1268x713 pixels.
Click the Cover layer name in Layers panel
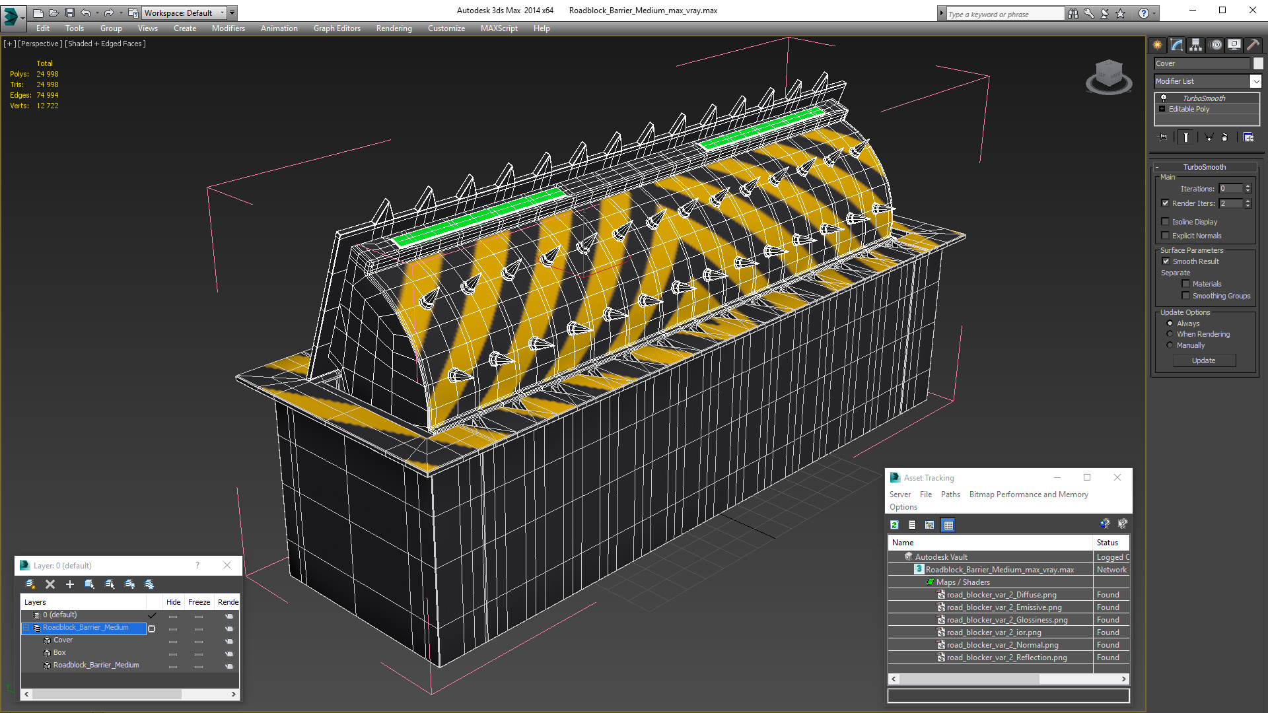tap(63, 640)
